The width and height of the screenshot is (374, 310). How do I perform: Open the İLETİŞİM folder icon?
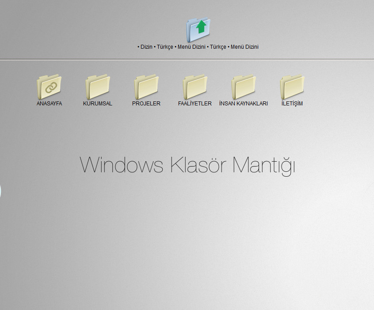click(292, 87)
